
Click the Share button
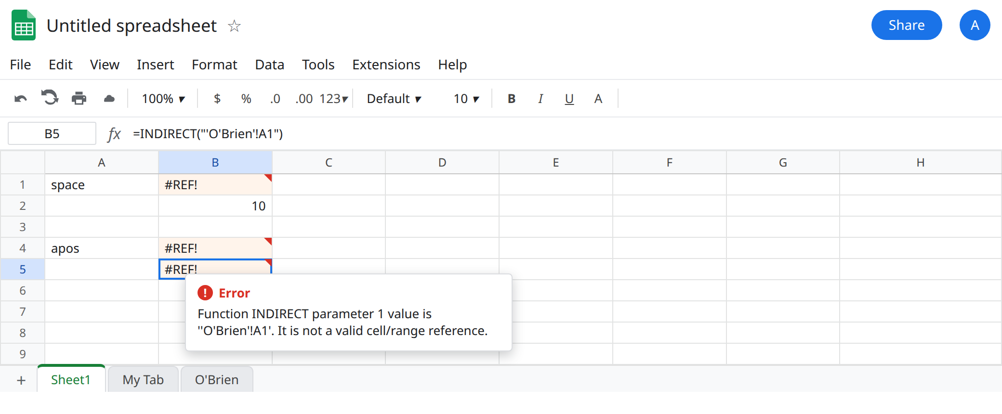[907, 25]
